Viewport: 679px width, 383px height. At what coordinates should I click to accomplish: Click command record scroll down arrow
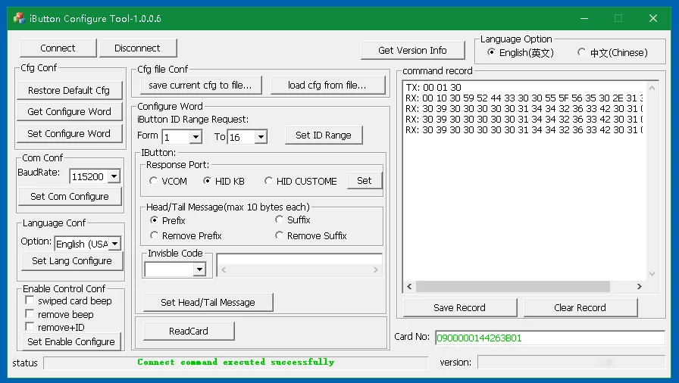(652, 274)
